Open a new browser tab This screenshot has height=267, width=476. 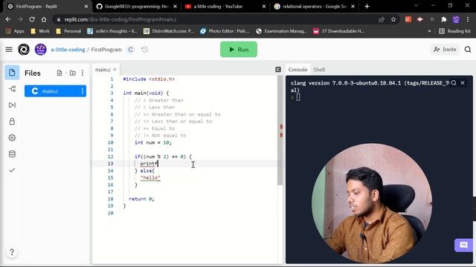tap(367, 7)
